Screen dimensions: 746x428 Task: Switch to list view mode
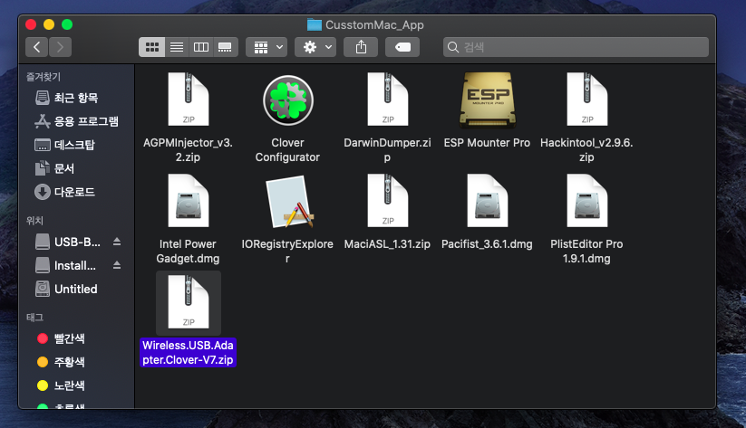(x=177, y=47)
